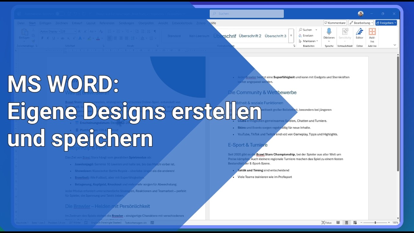Click the text highlight color button
Viewport: 414px width, 233px height.
[89, 38]
